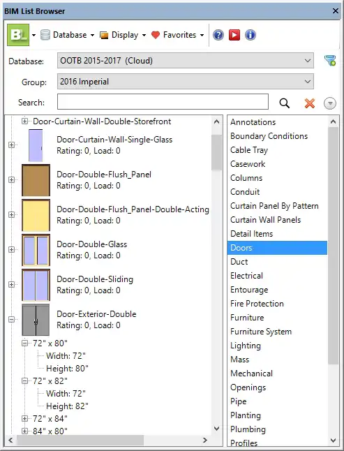Select the Entourage category
The width and height of the screenshot is (344, 451).
click(x=277, y=290)
